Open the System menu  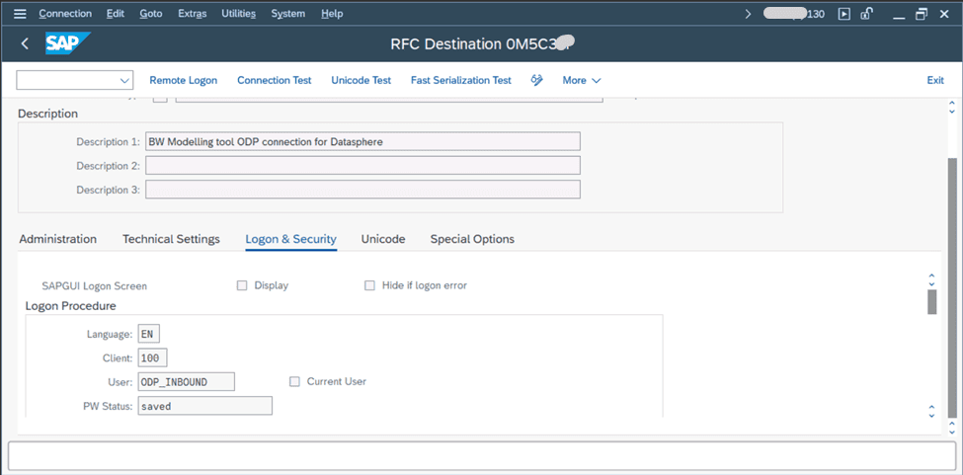288,14
